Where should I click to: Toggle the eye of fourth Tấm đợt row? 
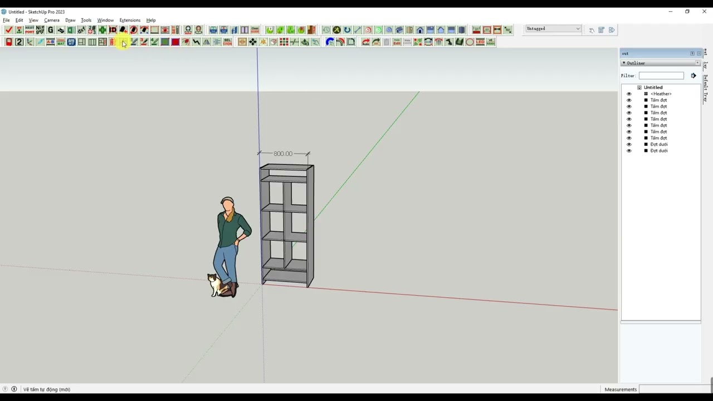629,119
